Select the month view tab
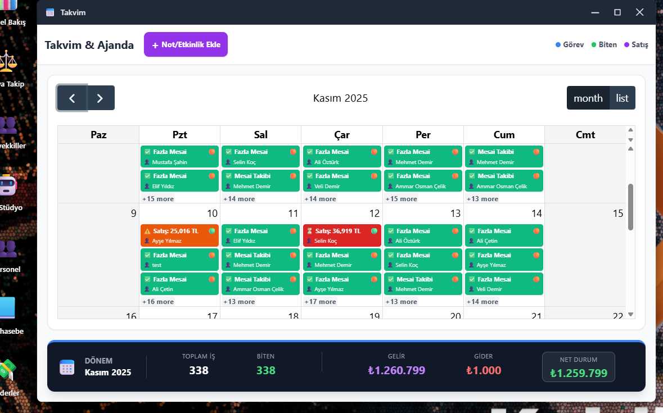The height and width of the screenshot is (413, 663). 588,98
